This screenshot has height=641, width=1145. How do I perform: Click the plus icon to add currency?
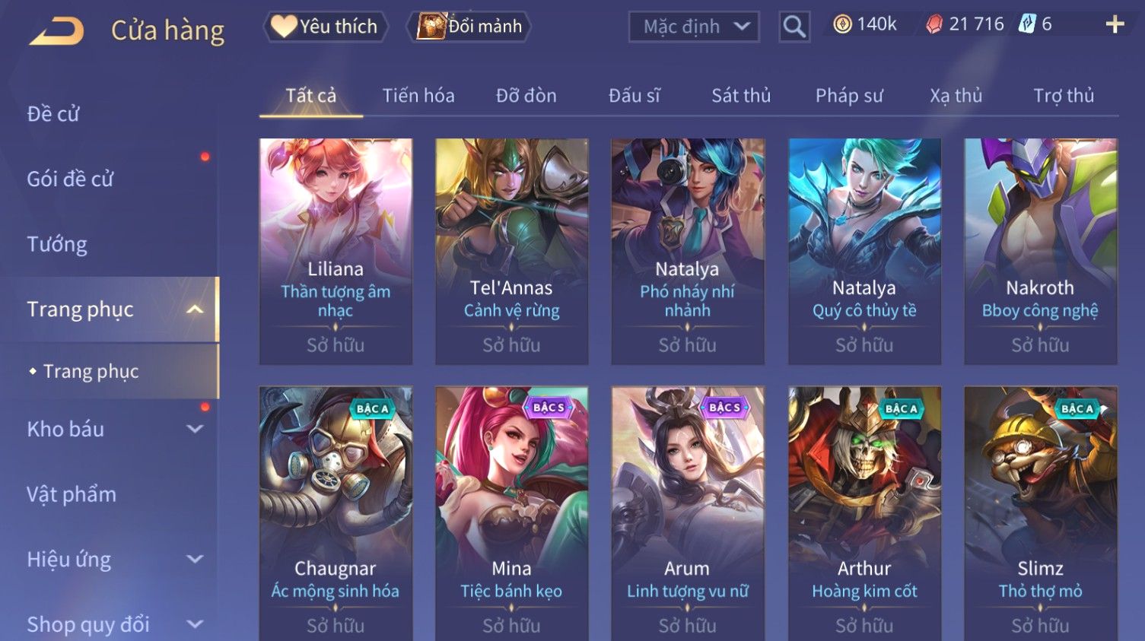point(1115,25)
